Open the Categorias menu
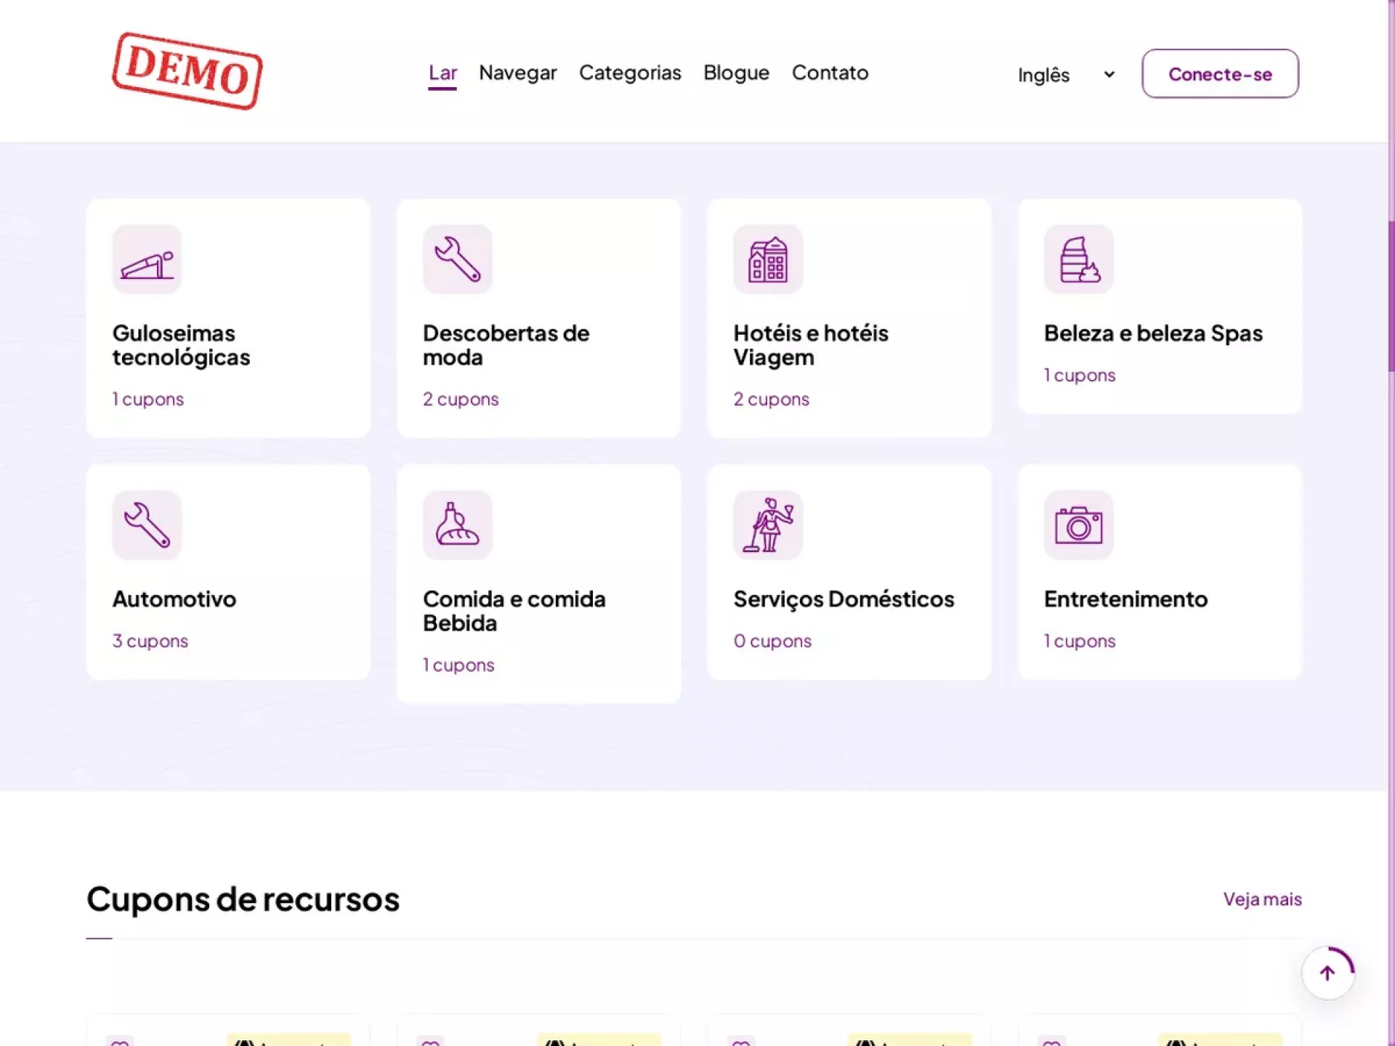Viewport: 1395px width, 1046px height. click(x=630, y=73)
